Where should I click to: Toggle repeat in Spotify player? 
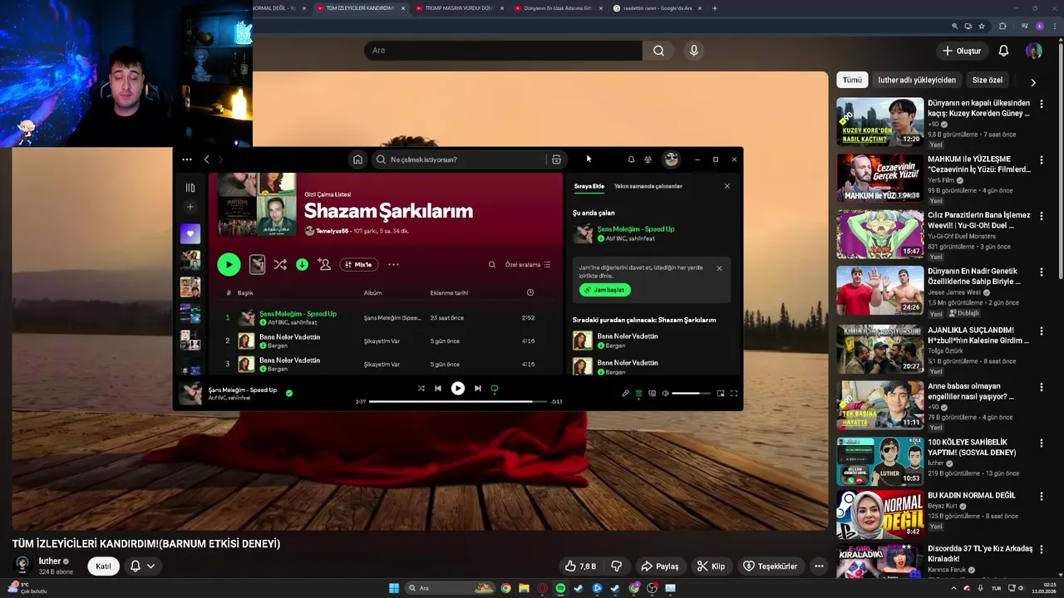495,388
